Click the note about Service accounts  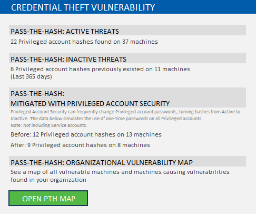pos(49,125)
